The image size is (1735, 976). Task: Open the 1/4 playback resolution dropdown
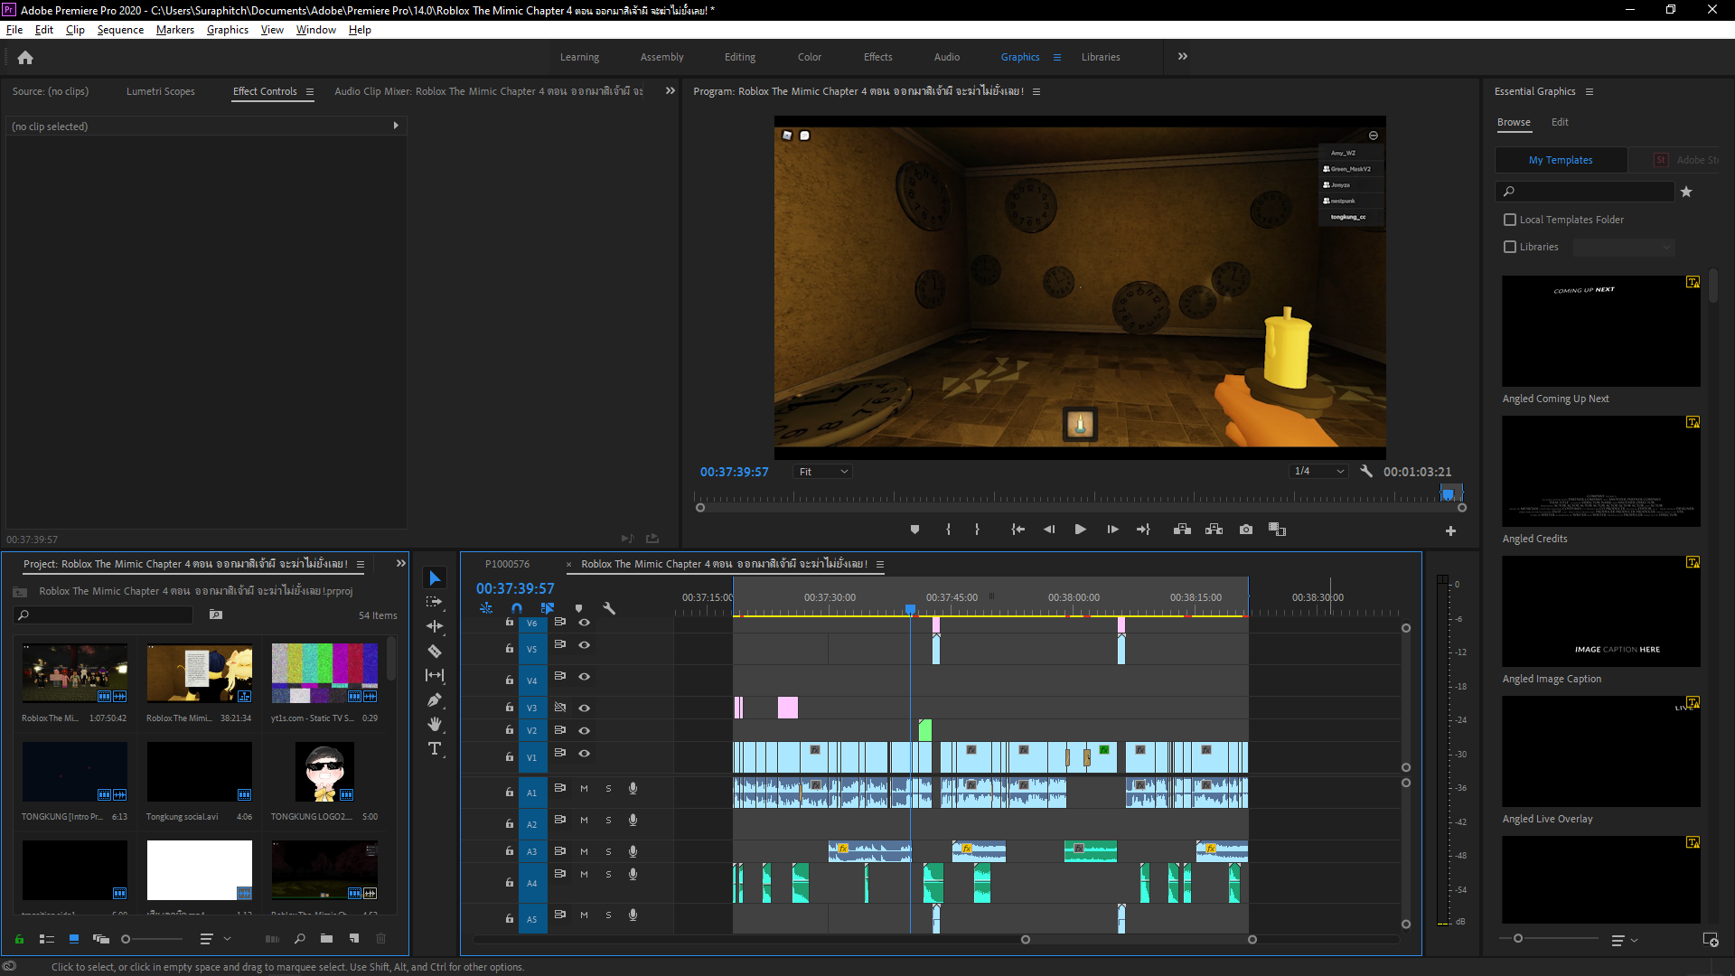pyautogui.click(x=1319, y=472)
